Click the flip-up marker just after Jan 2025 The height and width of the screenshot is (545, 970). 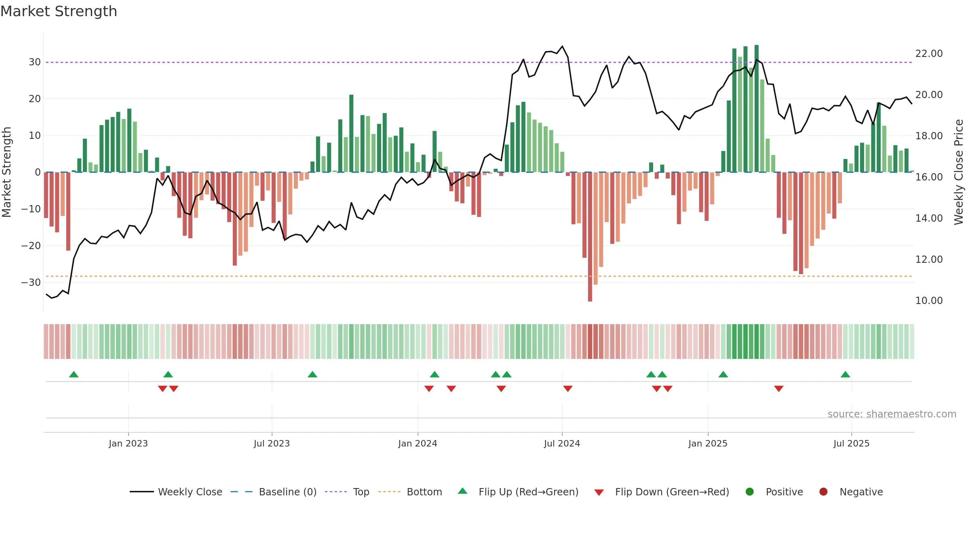pyautogui.click(x=723, y=374)
